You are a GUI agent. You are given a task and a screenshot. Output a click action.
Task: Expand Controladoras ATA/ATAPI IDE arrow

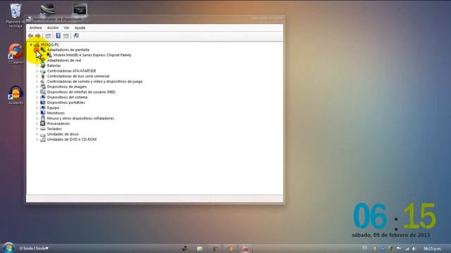click(37, 71)
